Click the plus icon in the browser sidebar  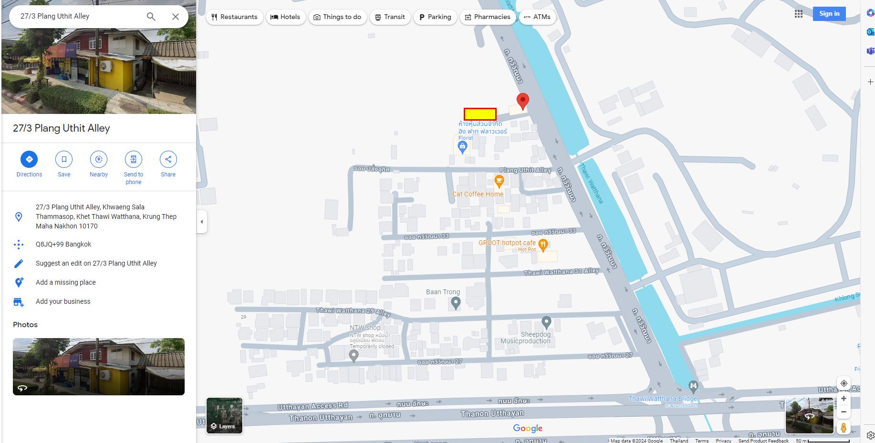870,82
